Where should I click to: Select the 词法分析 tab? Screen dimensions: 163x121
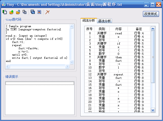coord(89,21)
